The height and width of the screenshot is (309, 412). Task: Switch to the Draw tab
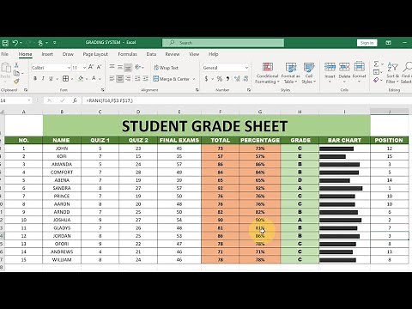tap(68, 54)
